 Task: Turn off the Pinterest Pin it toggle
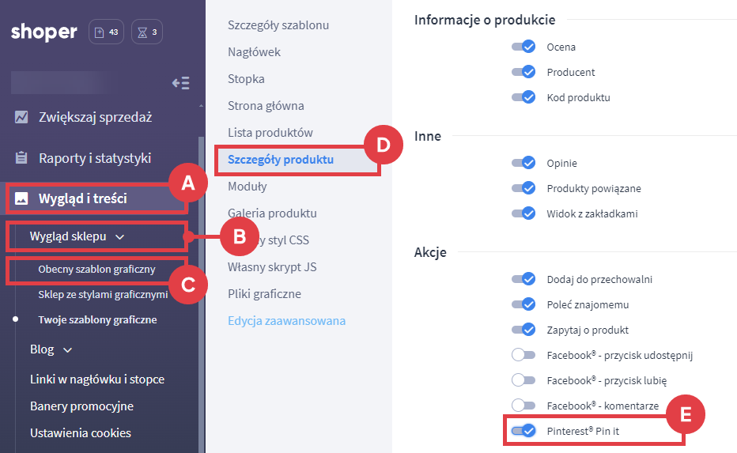click(x=524, y=431)
